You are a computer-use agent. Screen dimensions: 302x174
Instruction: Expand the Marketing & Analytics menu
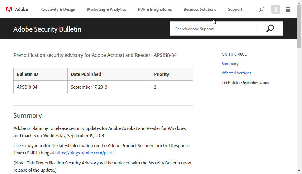tap(107, 9)
